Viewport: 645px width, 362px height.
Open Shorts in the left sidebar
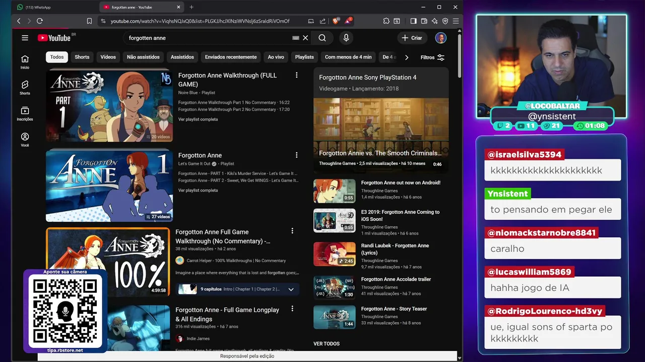pos(25,87)
